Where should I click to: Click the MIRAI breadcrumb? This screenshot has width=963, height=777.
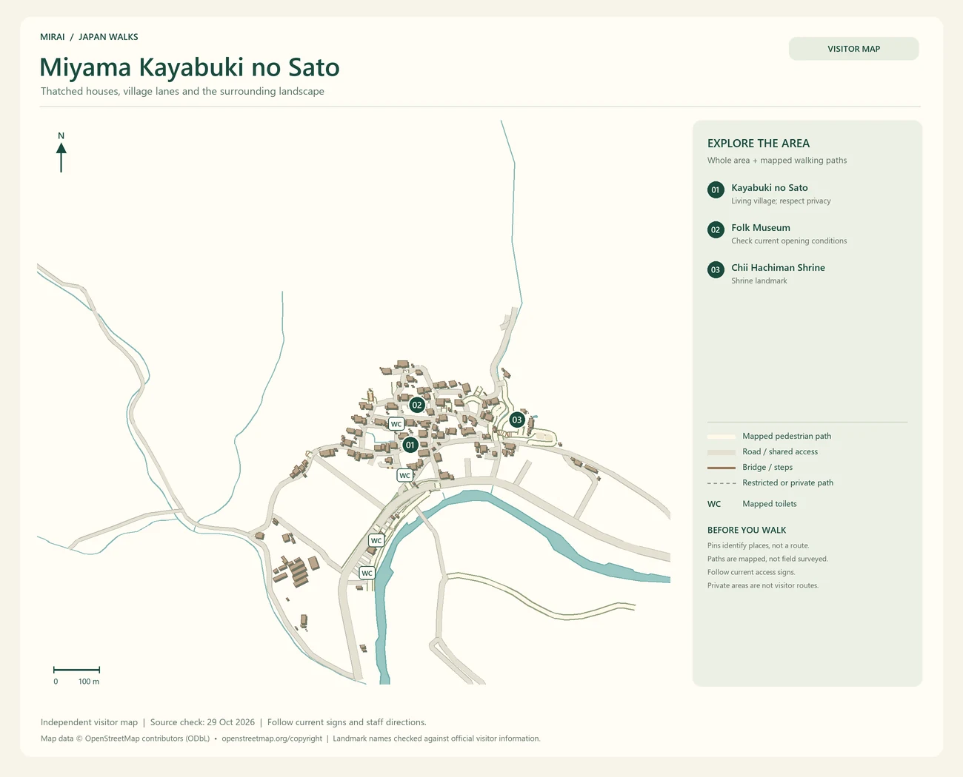pyautogui.click(x=53, y=37)
